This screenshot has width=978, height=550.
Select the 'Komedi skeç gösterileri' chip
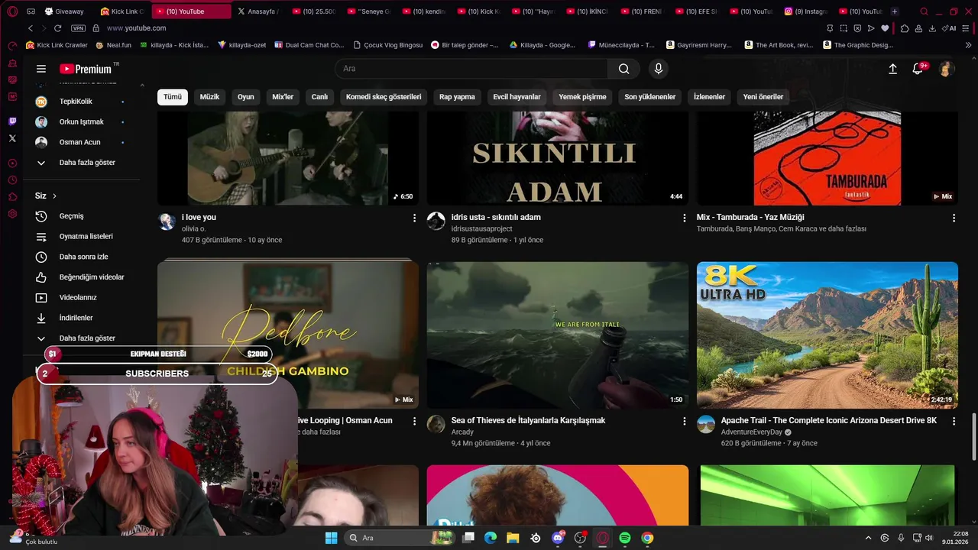click(x=384, y=97)
